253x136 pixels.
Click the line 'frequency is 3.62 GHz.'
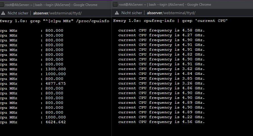(161, 69)
